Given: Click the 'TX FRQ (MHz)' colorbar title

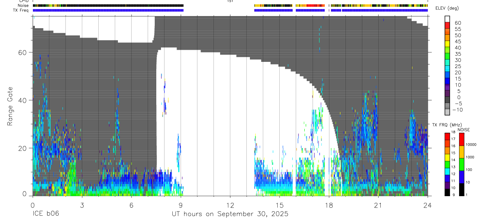Looking at the screenshot, I should (x=447, y=125).
